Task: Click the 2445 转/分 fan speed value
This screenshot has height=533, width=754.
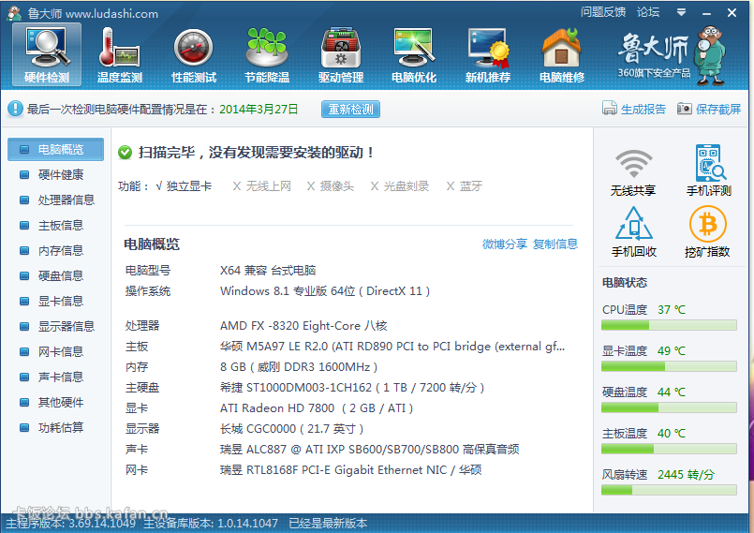Action: click(687, 475)
